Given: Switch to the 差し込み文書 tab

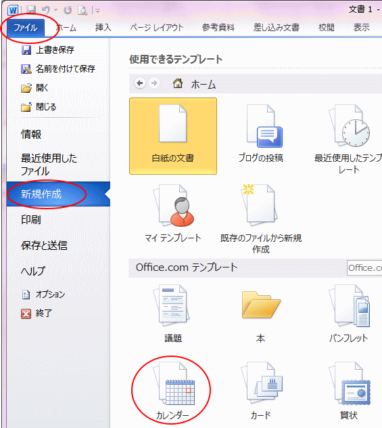Looking at the screenshot, I should coord(277,28).
